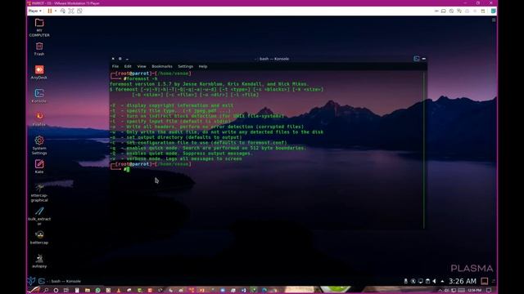Launch the Konsole desktop shortcut

pos(39,96)
